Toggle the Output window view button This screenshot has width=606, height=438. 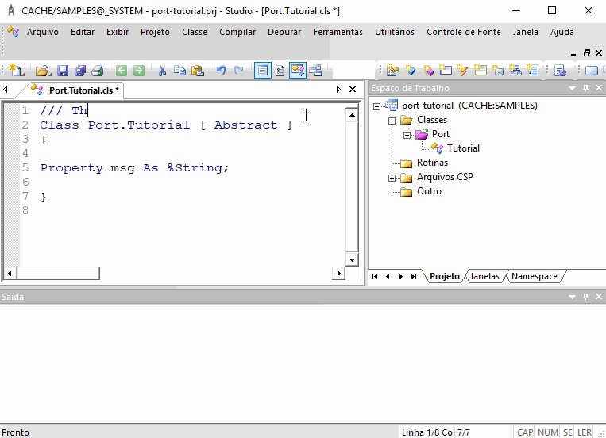pyautogui.click(x=263, y=71)
